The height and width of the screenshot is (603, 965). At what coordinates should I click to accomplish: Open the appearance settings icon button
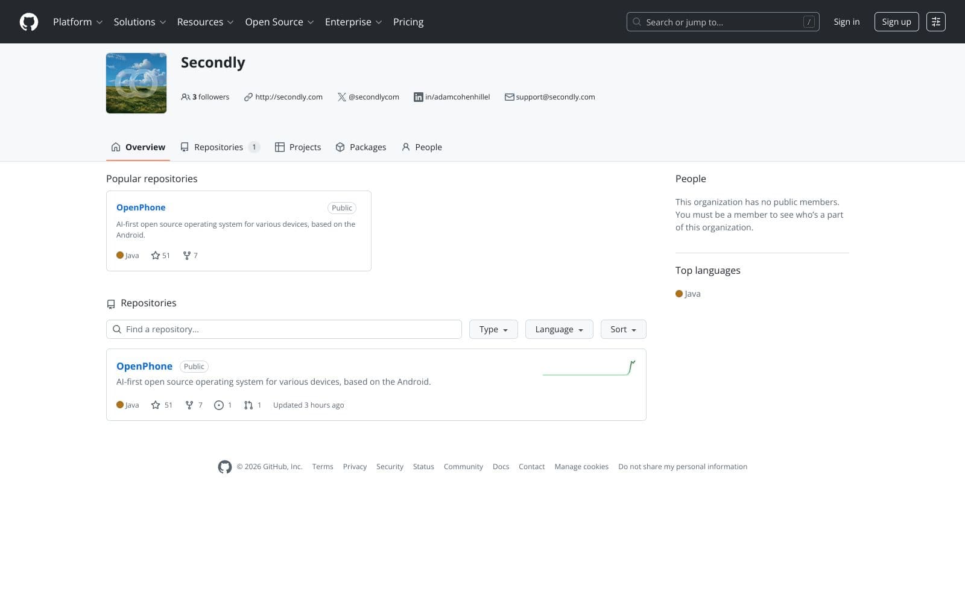tap(935, 22)
